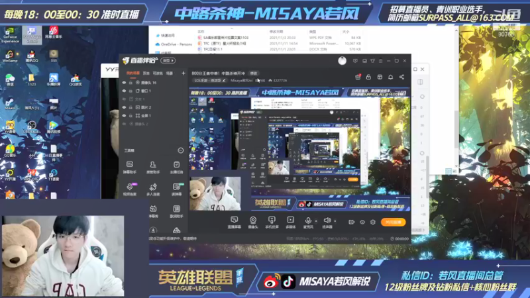
Task: Open WeGame desktop icon
Action: point(10,56)
